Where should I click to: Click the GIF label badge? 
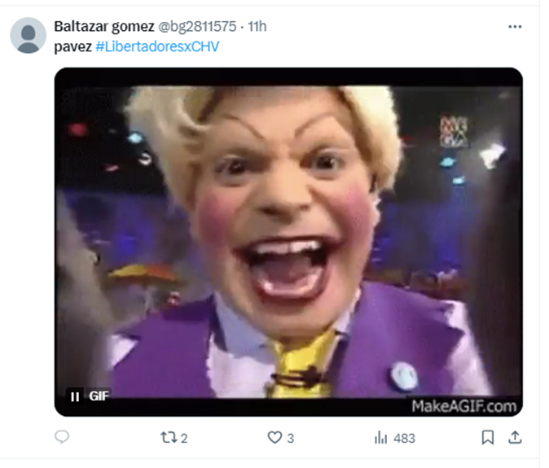tap(99, 396)
